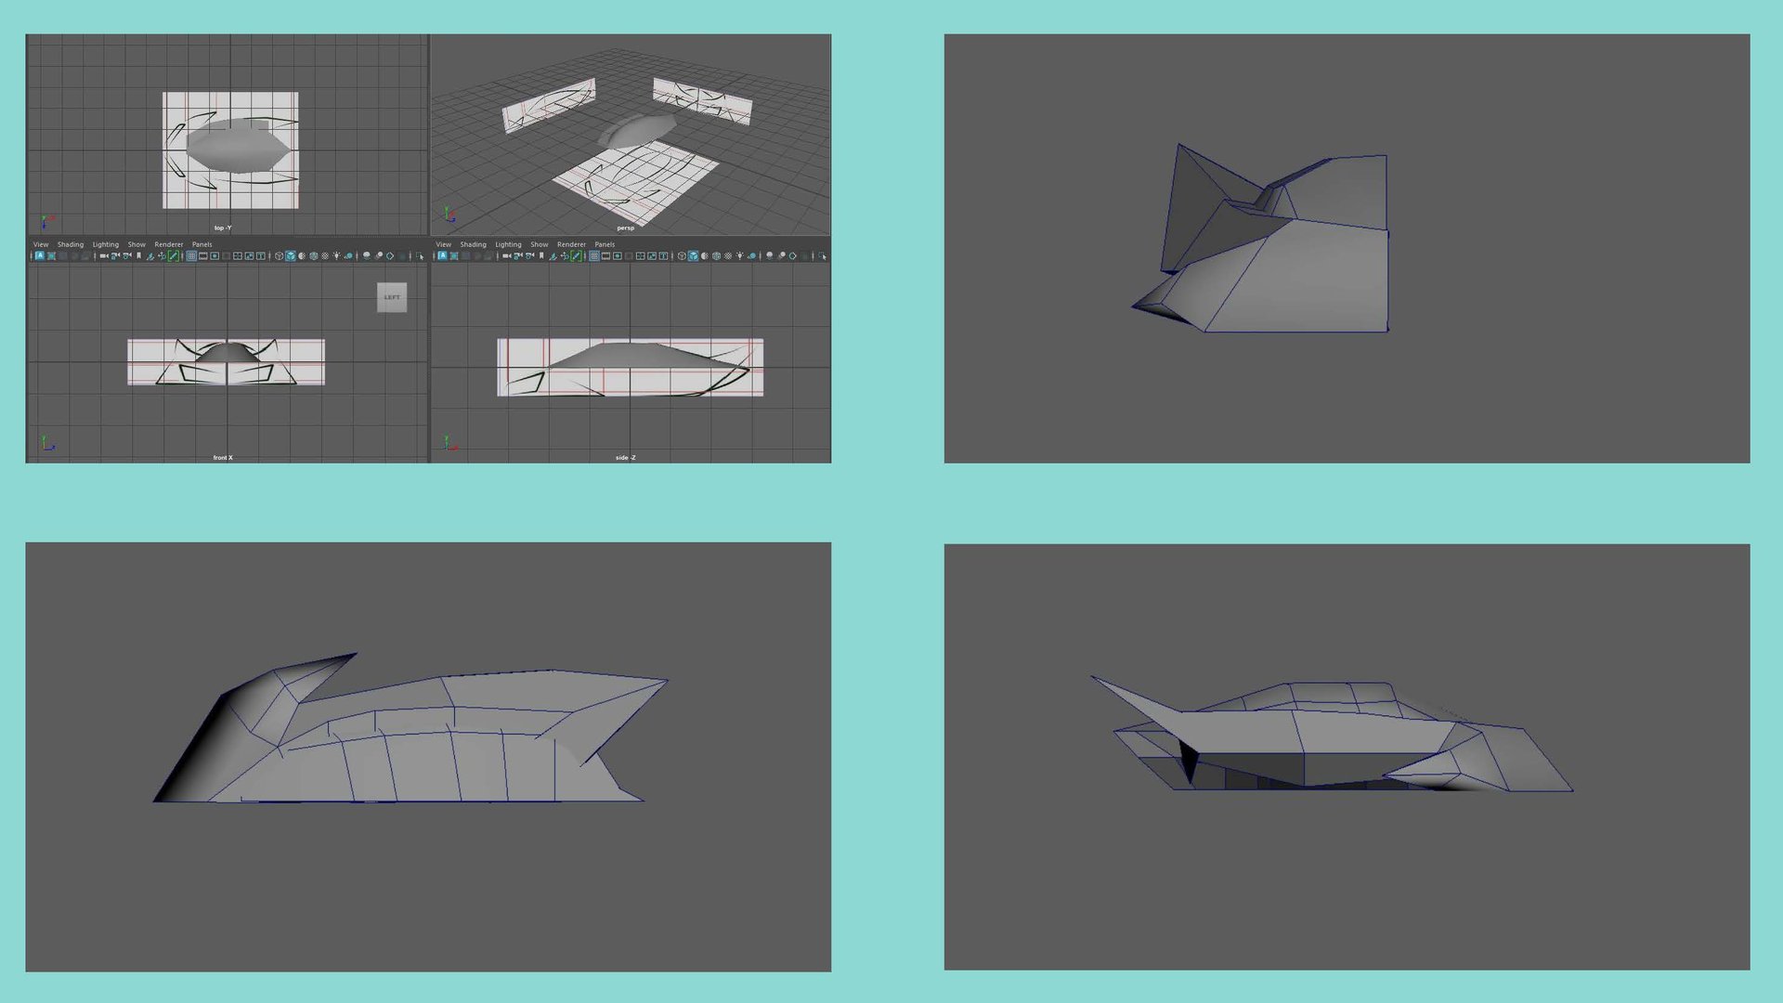Viewport: 1783px width, 1003px height.
Task: Click the 'side -Z' viewport label
Action: point(626,458)
